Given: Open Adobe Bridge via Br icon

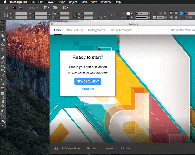Looking at the screenshot, I should coord(14,8).
